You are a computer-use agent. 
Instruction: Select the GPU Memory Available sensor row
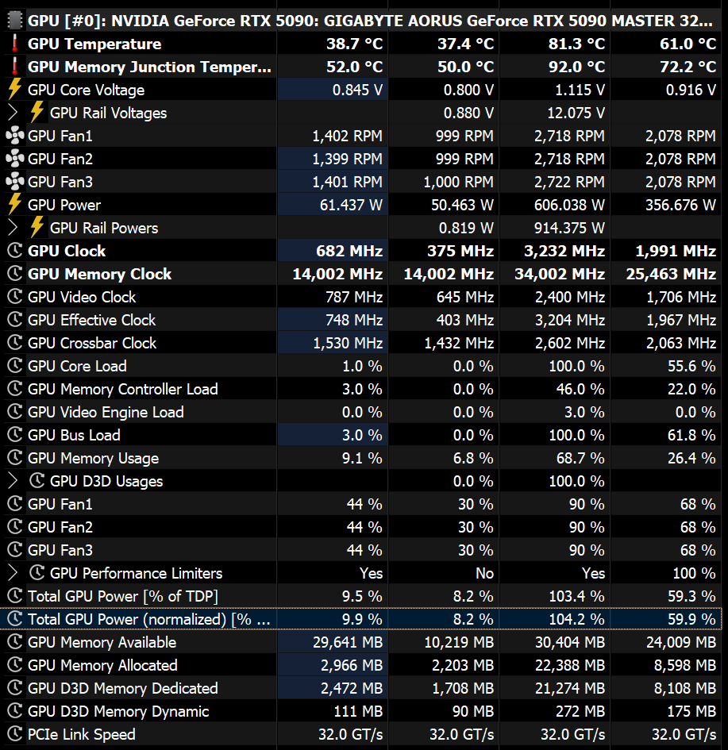(102, 642)
